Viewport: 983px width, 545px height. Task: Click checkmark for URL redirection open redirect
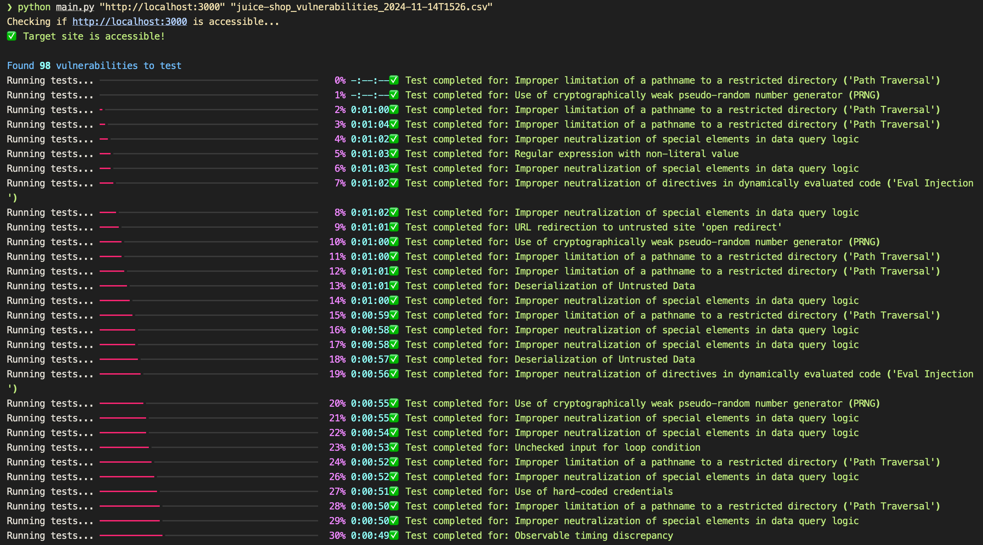pos(394,227)
